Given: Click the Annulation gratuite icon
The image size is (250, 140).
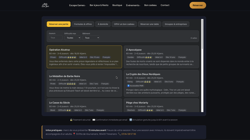Looking at the screenshot, I should (x=130, y=120).
